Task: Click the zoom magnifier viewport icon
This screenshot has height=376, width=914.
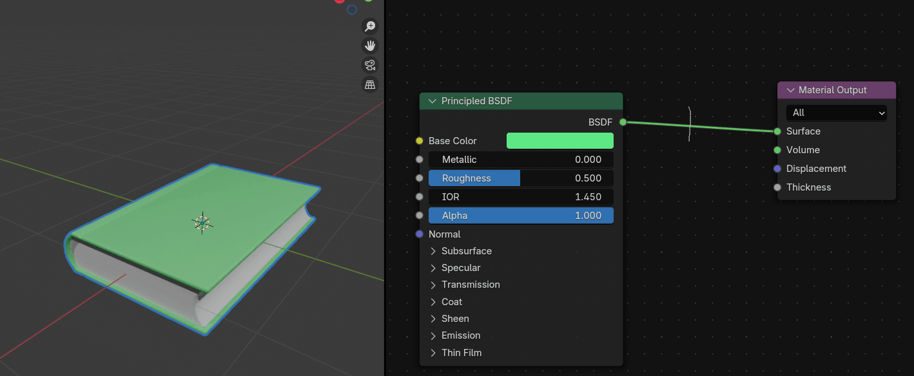Action: tap(370, 26)
